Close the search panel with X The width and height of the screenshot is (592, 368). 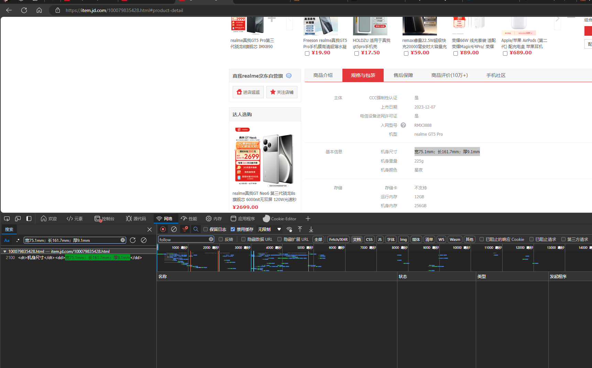(150, 230)
